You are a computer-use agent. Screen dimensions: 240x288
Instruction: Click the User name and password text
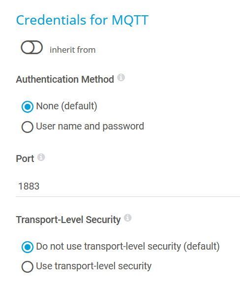[x=90, y=126]
